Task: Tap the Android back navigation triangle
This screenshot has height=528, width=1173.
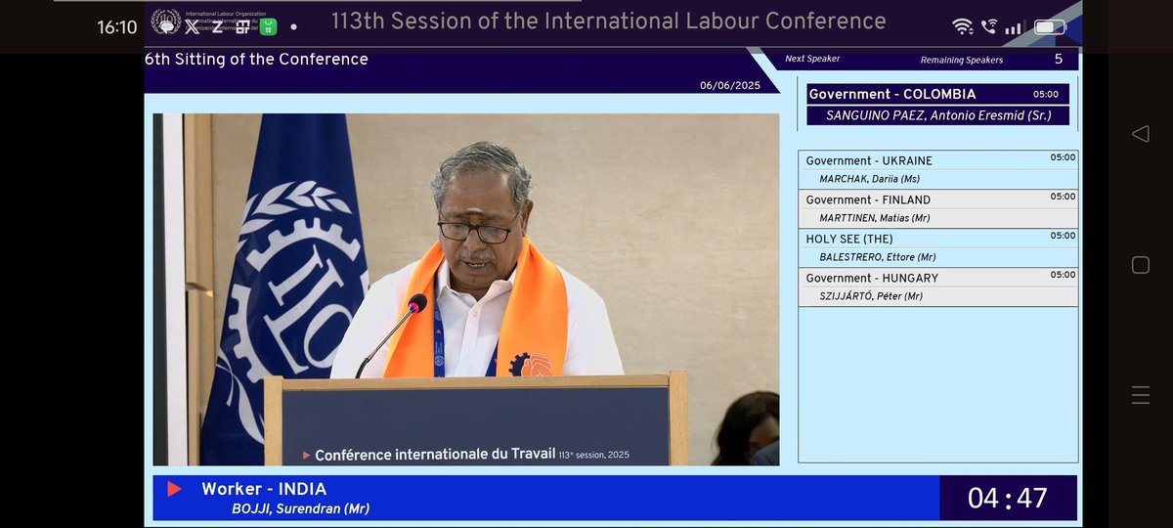Action: (x=1140, y=134)
